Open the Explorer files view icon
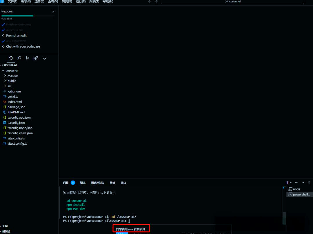The width and height of the screenshot is (313, 234). click(11, 58)
